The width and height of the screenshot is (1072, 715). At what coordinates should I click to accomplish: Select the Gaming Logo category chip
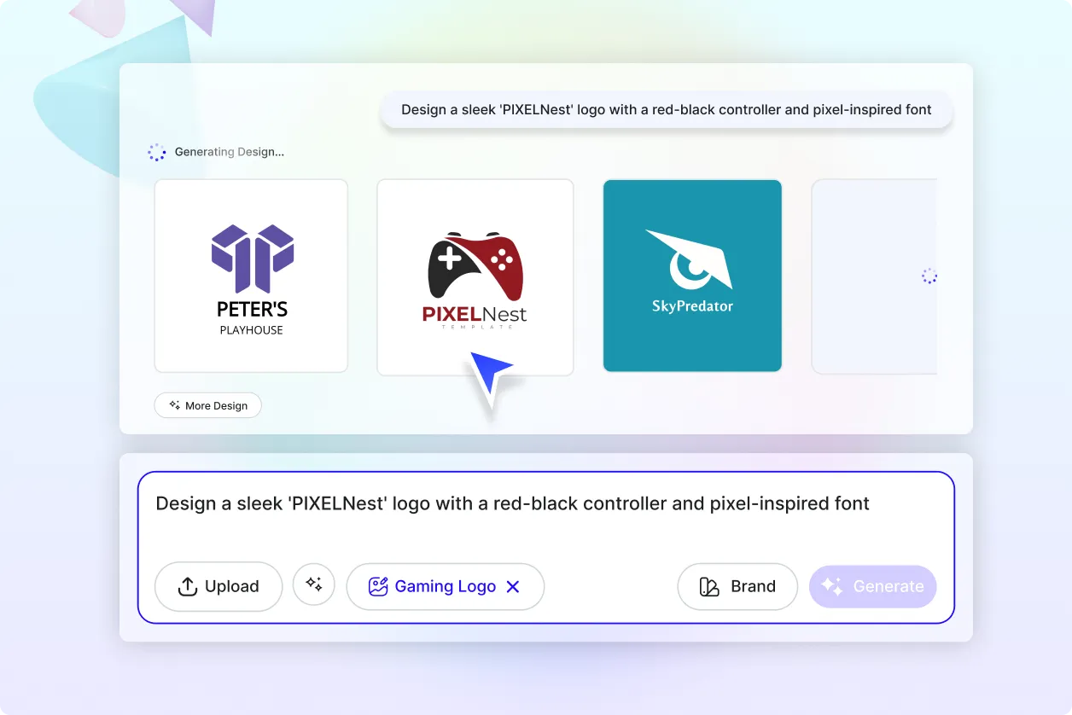pos(445,587)
